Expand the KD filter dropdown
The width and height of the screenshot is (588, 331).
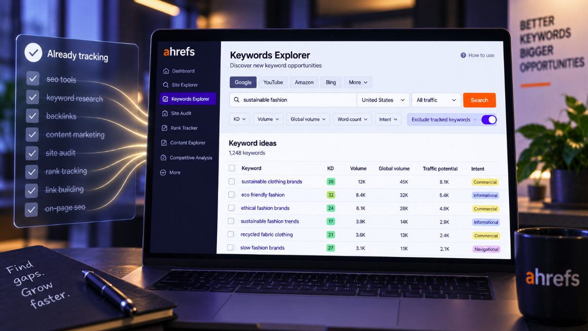pyautogui.click(x=239, y=119)
